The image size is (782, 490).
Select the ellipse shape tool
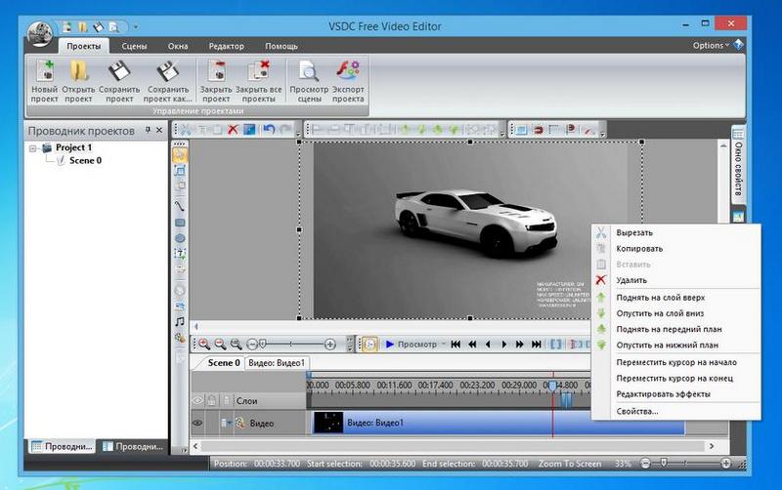click(180, 238)
